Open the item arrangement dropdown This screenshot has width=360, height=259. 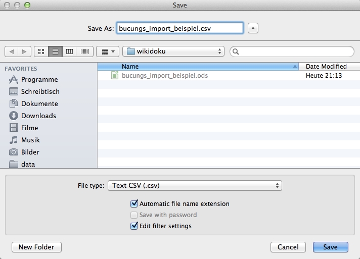(x=107, y=51)
